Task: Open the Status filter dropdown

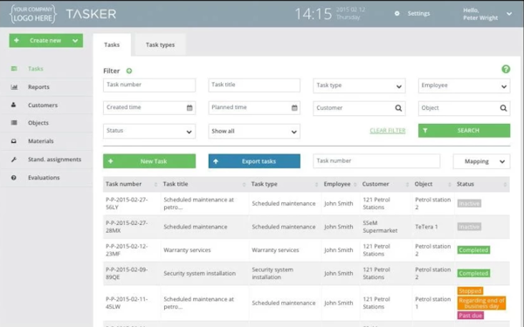Action: point(149,131)
